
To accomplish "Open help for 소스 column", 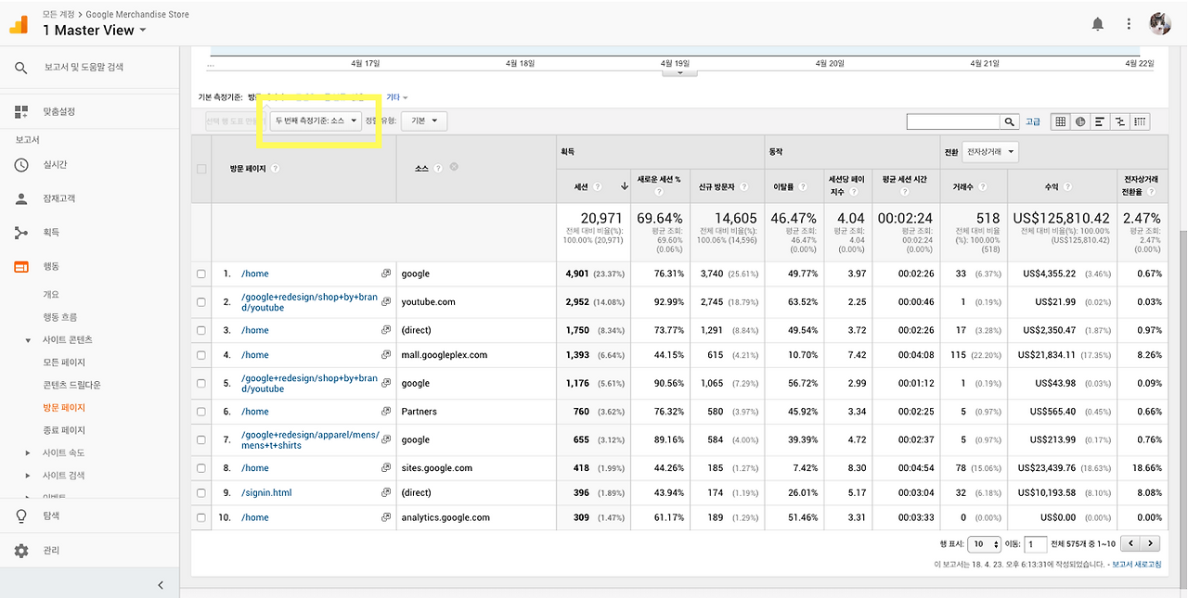I will pyautogui.click(x=437, y=169).
